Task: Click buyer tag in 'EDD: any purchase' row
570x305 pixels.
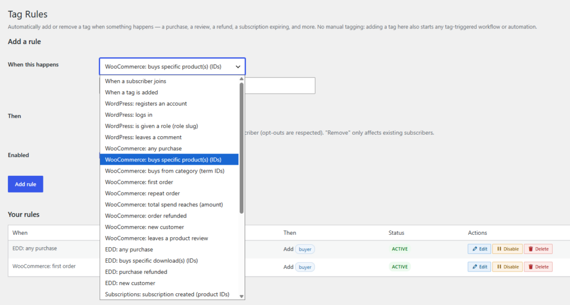Action: coord(304,249)
